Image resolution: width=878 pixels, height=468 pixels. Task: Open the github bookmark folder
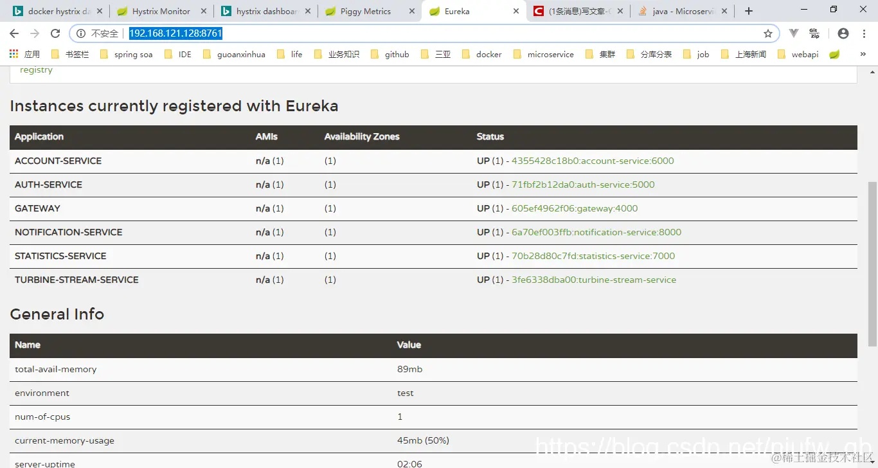point(390,54)
